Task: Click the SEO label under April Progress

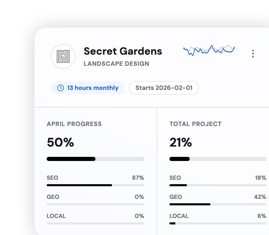Action: (x=53, y=178)
